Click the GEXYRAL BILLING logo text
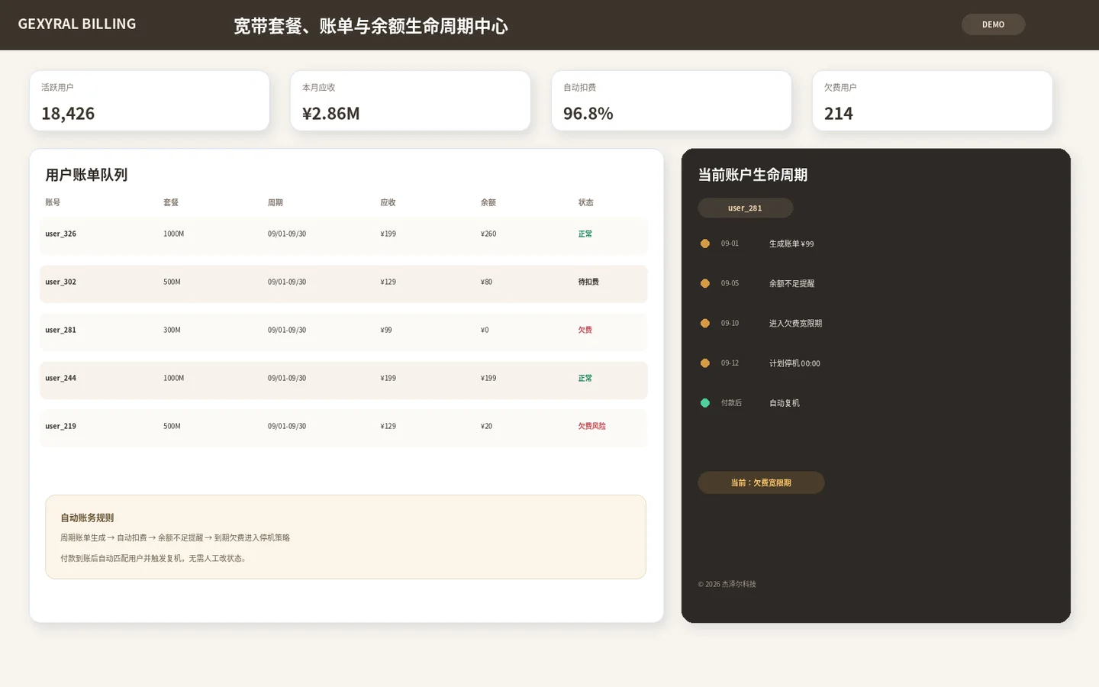1099x687 pixels. click(x=77, y=24)
